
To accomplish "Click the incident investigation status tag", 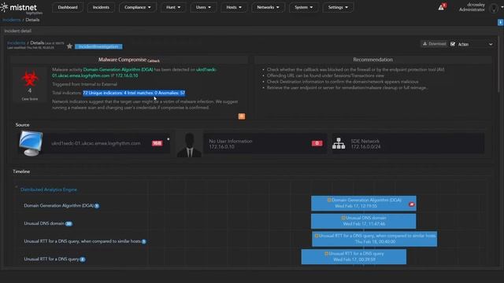I will [98, 46].
